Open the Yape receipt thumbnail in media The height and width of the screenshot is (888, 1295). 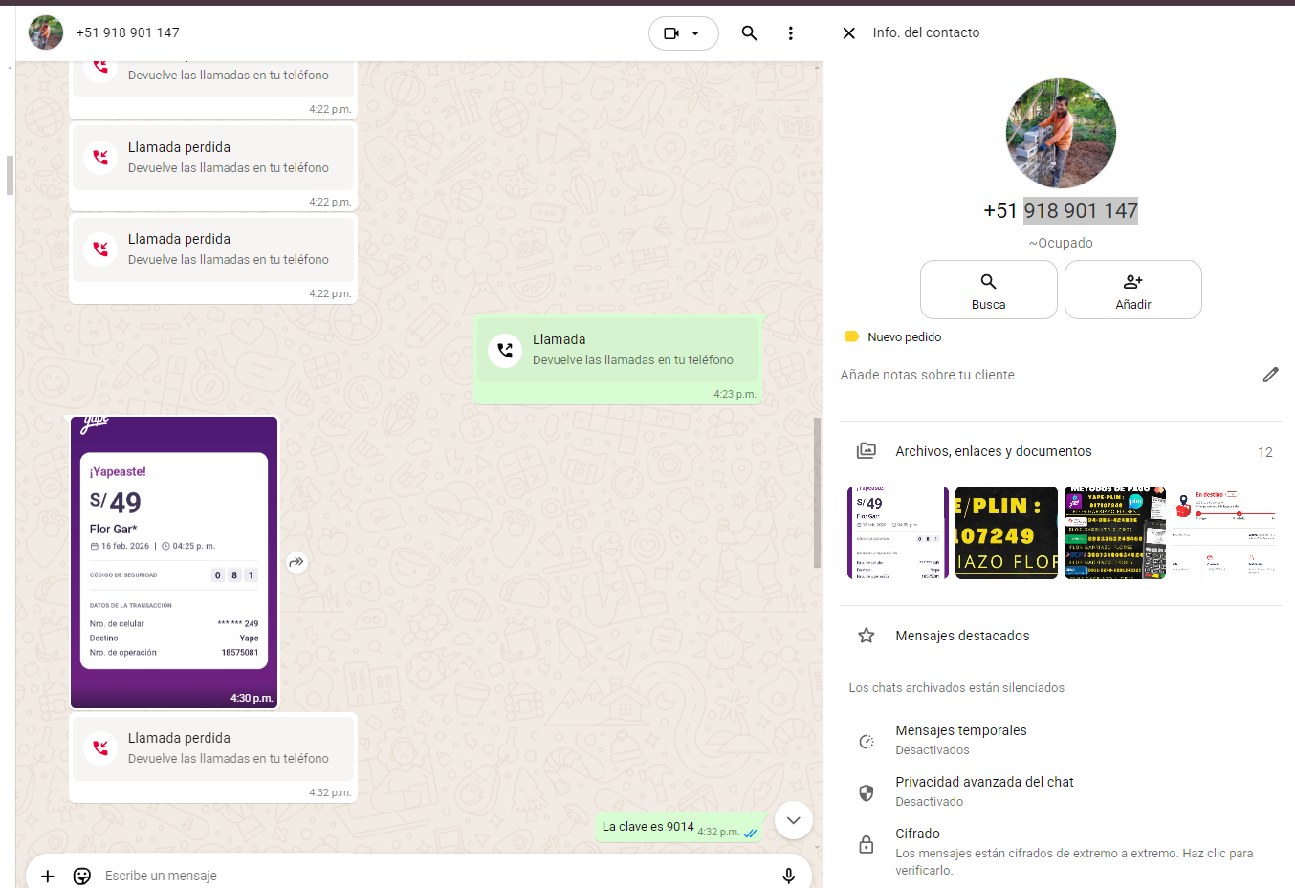pyautogui.click(x=897, y=533)
